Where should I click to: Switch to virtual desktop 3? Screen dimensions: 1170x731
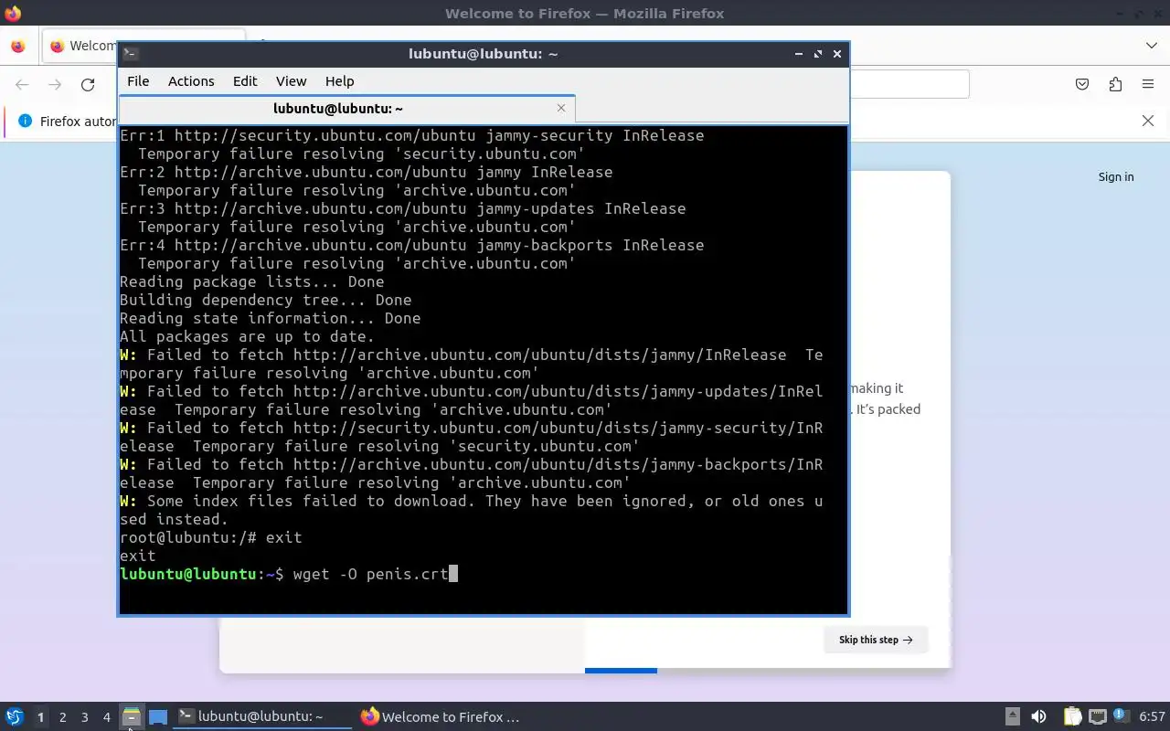[x=84, y=717]
